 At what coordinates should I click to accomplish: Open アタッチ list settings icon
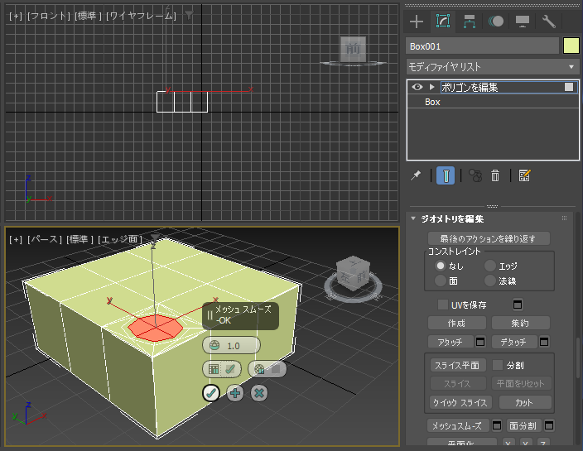[x=480, y=342]
